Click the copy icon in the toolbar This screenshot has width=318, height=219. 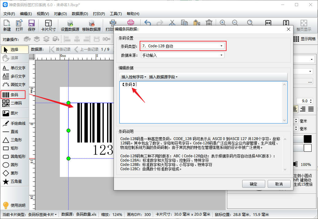click(184, 23)
